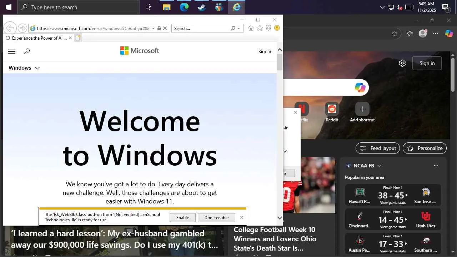Click the Cincinnati team logo
This screenshot has width=457, height=257.
[360, 216]
